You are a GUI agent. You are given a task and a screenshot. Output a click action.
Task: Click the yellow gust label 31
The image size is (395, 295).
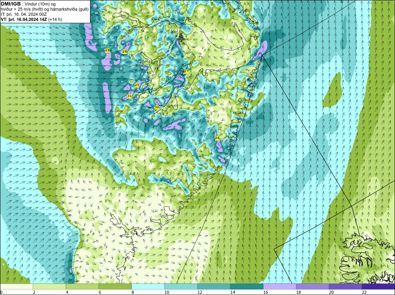130,96
